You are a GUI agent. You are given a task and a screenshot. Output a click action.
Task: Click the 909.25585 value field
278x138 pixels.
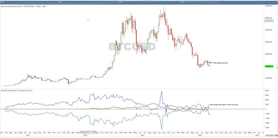pos(270,135)
